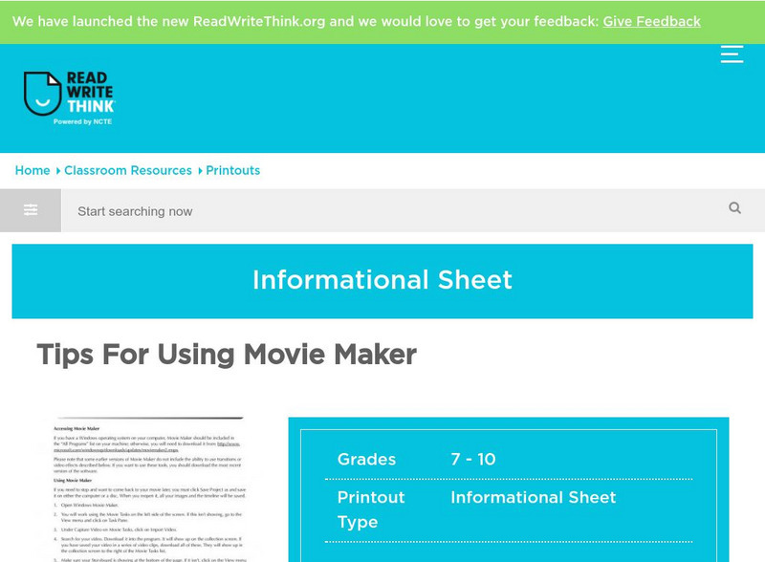Image resolution: width=765 pixels, height=562 pixels.
Task: Click the Grades label
Action: coord(366,459)
